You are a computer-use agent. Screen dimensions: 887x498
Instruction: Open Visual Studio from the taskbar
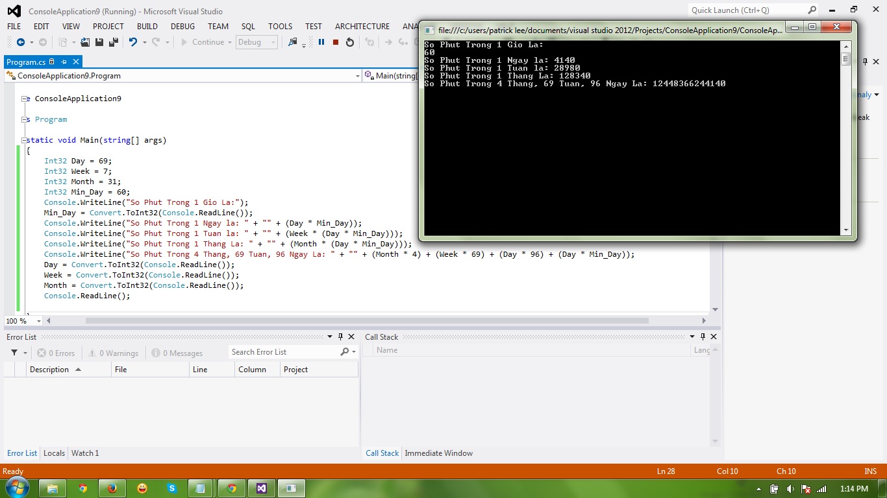(261, 488)
